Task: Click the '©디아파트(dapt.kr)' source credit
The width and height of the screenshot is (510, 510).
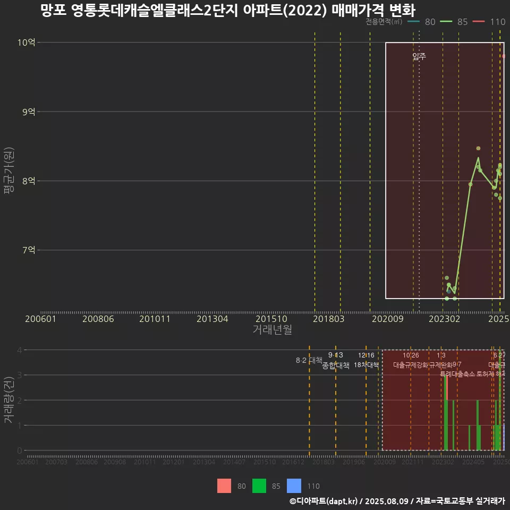Action: 324,501
